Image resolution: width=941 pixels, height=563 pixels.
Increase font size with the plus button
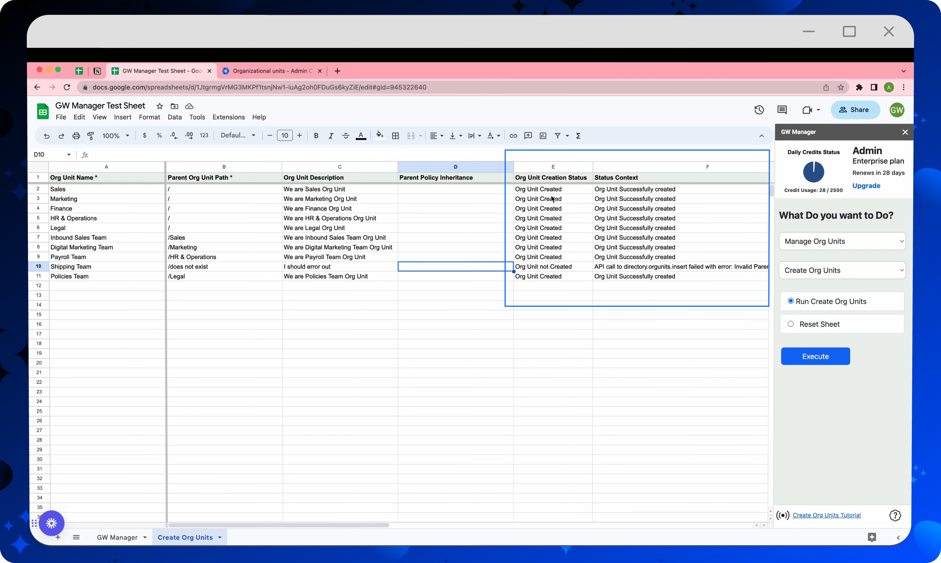click(300, 136)
